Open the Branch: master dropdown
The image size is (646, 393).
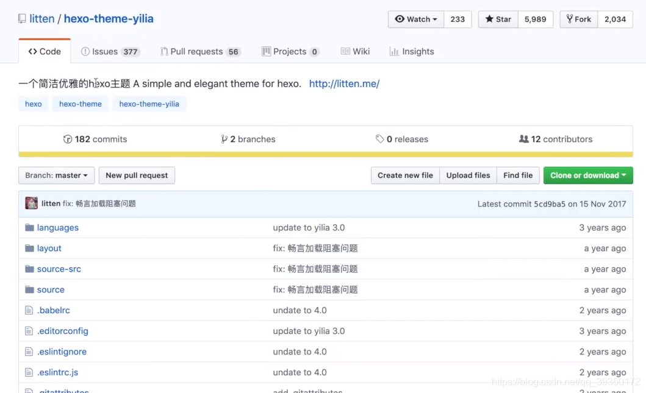(57, 175)
